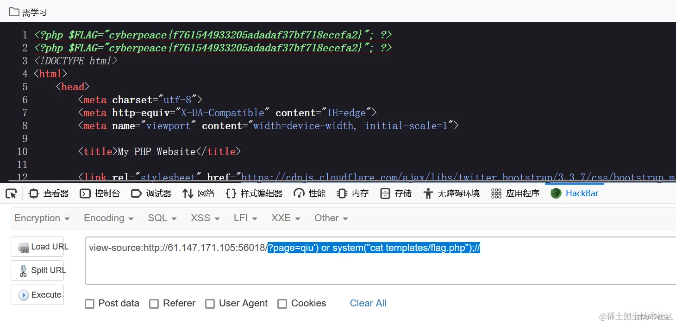Viewport: 676px width, 324px height.
Task: Click the meta charset utf-8 line
Action: tap(140, 100)
